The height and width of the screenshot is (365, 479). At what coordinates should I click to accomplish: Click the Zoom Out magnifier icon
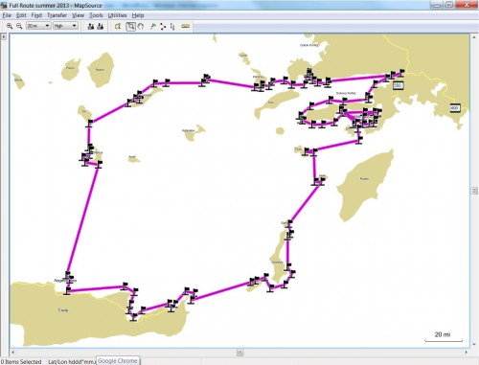19,26
